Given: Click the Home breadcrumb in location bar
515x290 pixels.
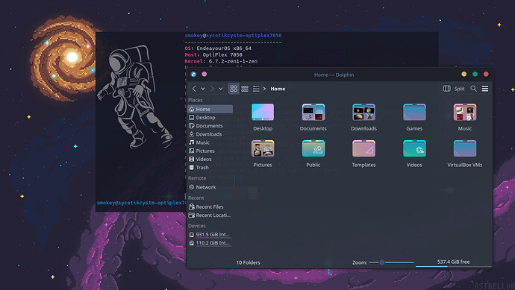Looking at the screenshot, I should 278,89.
